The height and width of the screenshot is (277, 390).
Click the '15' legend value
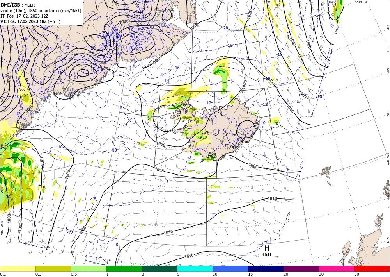click(250, 274)
